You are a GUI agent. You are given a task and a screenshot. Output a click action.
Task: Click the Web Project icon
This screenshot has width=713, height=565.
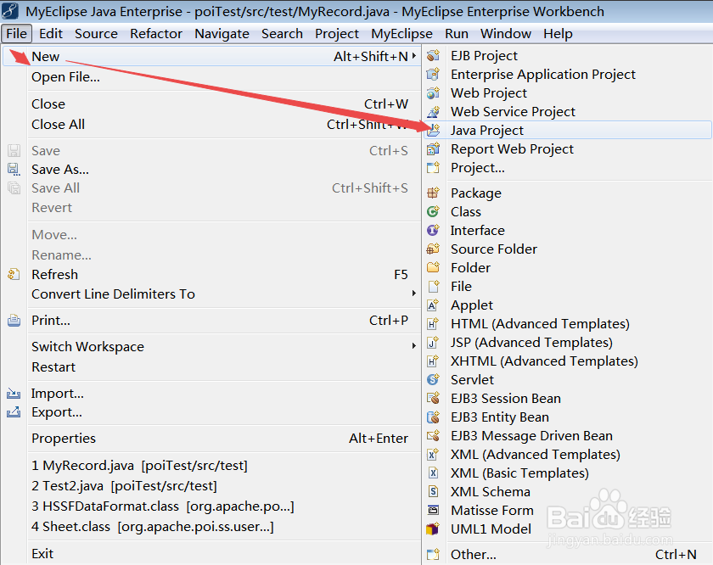click(x=434, y=92)
